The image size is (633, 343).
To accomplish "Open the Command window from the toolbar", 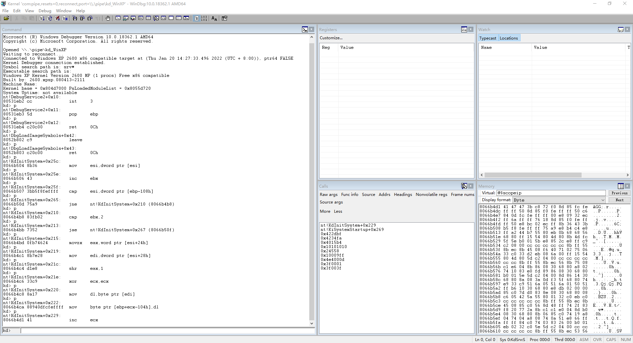I will coord(118,18).
